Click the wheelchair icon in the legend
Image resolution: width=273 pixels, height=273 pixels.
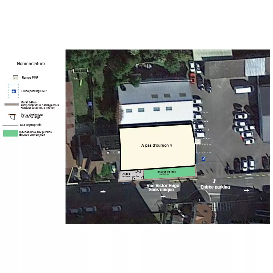click(14, 91)
